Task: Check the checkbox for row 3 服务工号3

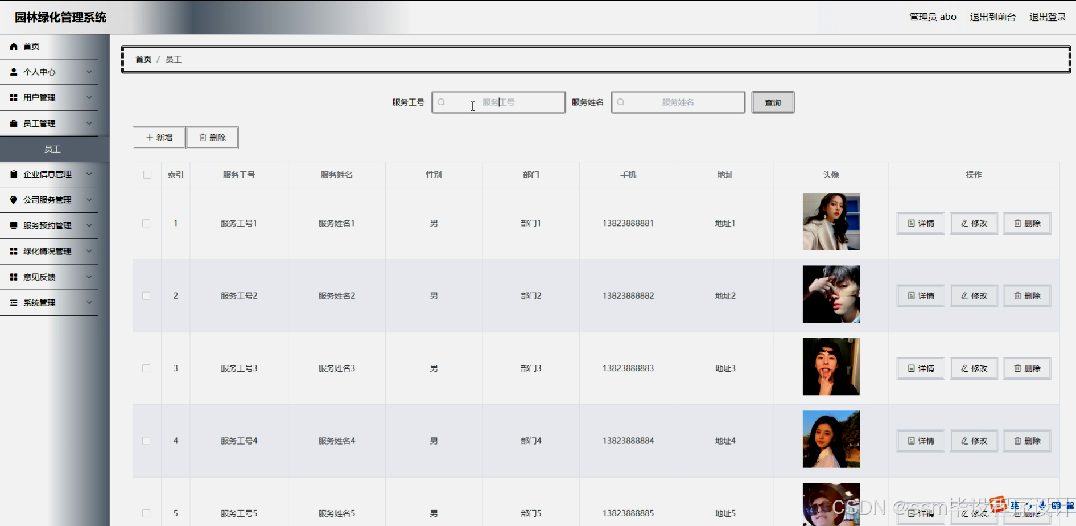Action: click(146, 368)
